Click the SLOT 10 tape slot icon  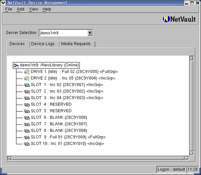coord(27,144)
